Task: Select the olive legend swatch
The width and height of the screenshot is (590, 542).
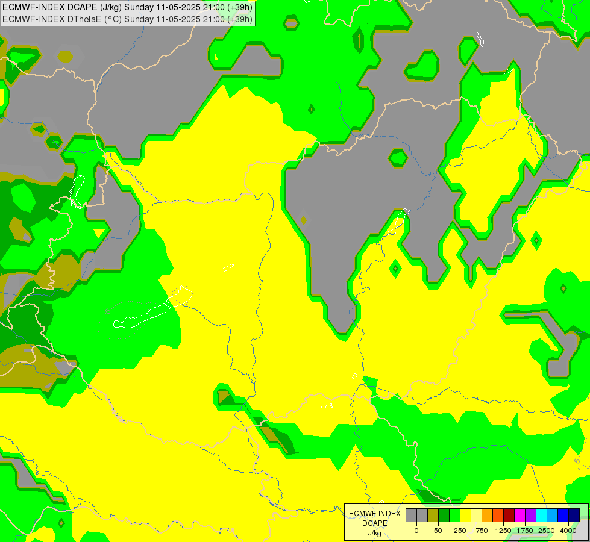Action: click(x=433, y=515)
